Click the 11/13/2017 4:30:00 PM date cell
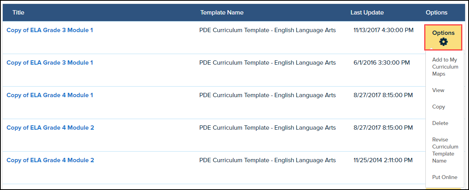This screenshot has height=190, width=469. pyautogui.click(x=383, y=30)
